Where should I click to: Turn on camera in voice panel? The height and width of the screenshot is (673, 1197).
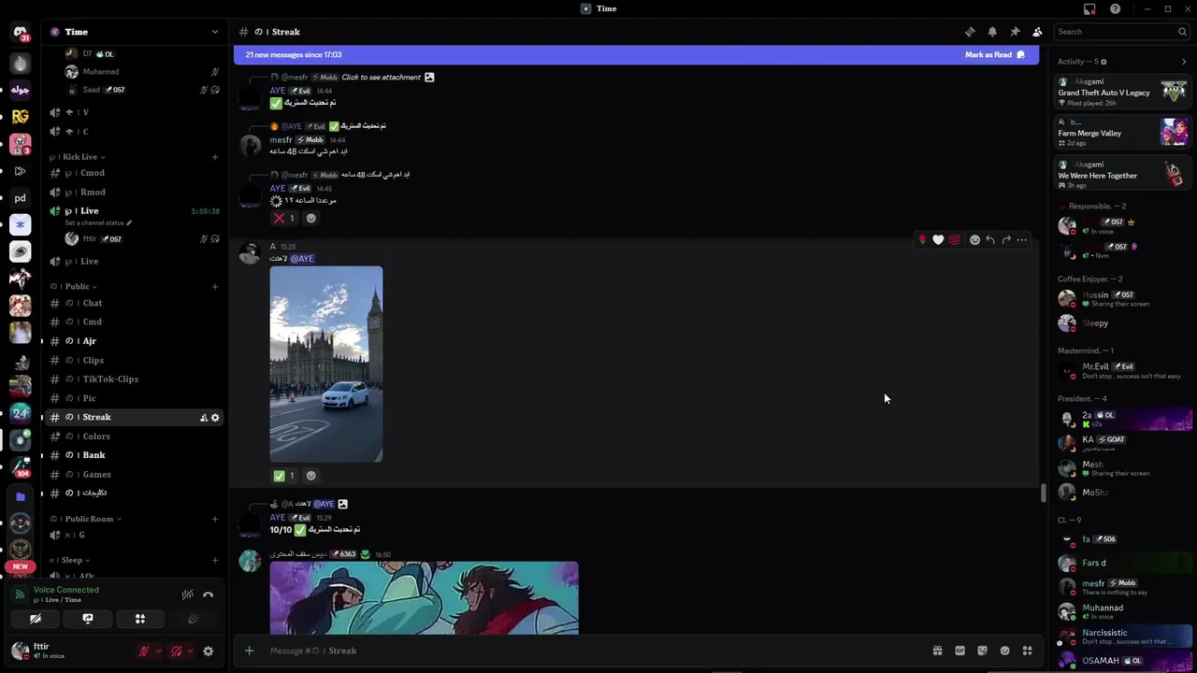click(36, 619)
